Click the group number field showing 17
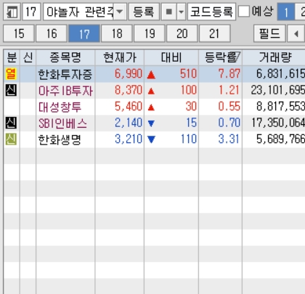 31,12
